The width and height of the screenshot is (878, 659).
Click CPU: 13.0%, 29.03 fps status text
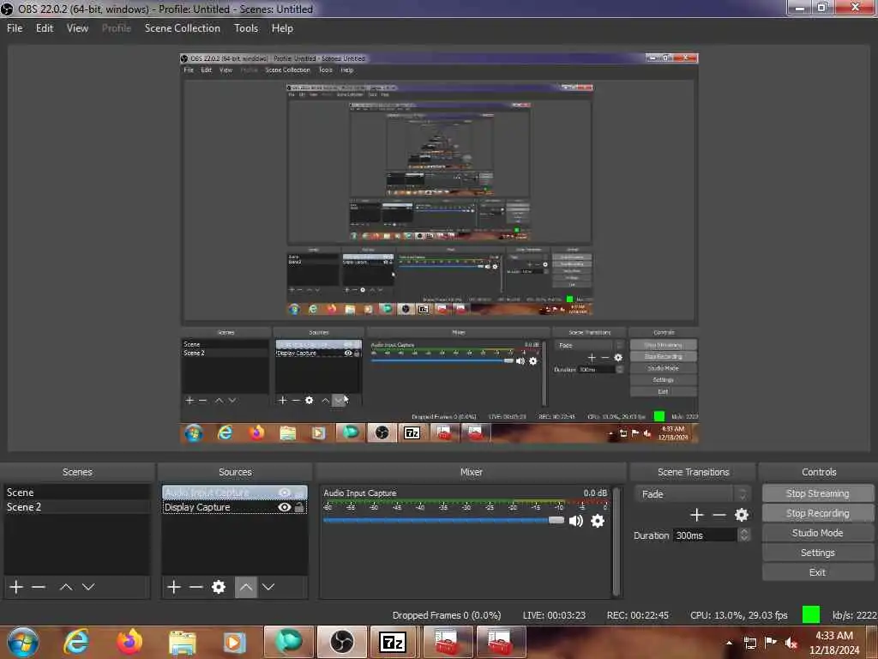pos(738,615)
